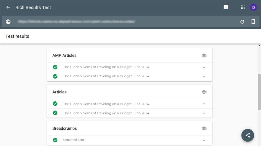Screen dimensions: 261x146
Task: Open the first Articles 'Hidden Gems' row text
Action: [x=106, y=104]
